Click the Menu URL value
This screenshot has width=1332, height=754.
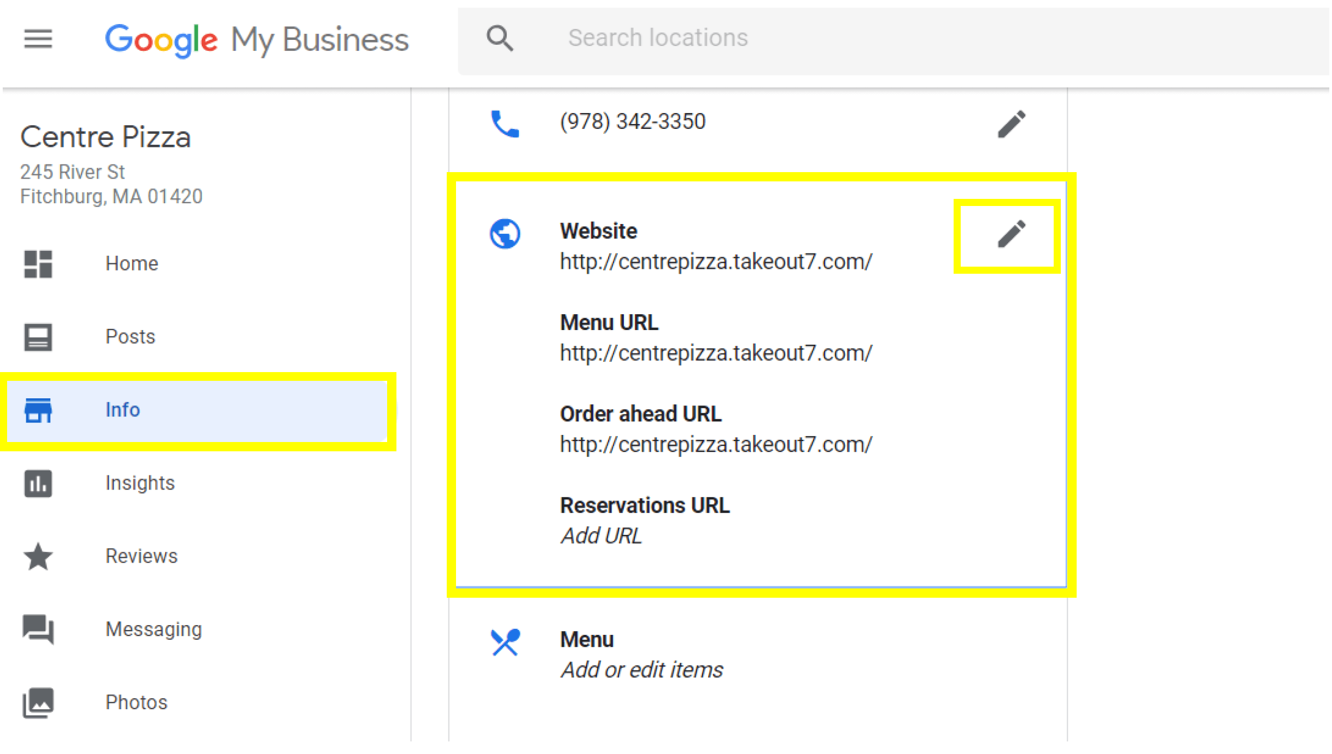pyautogui.click(x=717, y=354)
